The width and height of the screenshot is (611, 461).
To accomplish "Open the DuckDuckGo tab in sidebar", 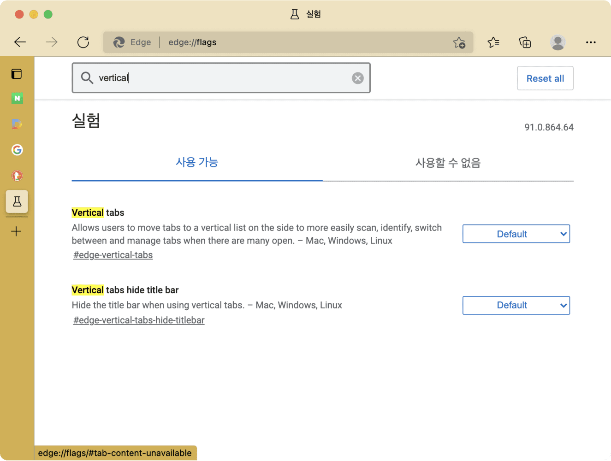I will click(x=17, y=176).
